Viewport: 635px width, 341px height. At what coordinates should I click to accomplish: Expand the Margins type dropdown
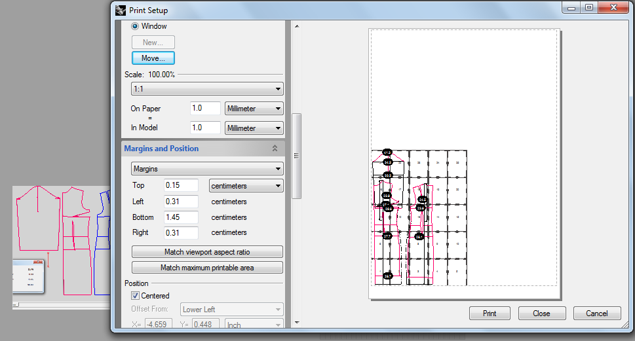tap(207, 169)
